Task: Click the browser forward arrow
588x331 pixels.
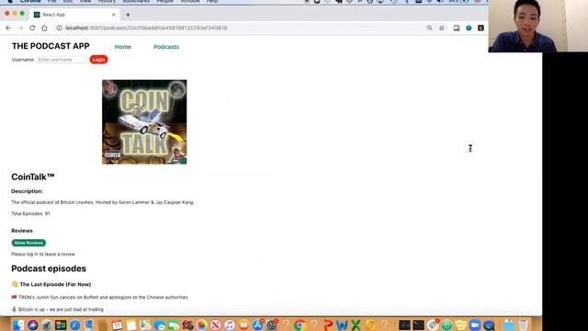Action: (20, 28)
